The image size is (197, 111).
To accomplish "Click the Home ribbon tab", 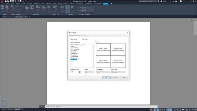I will [x=7, y=4].
